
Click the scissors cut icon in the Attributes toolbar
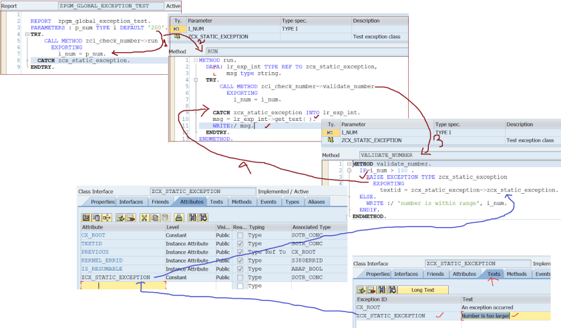[x=145, y=217]
